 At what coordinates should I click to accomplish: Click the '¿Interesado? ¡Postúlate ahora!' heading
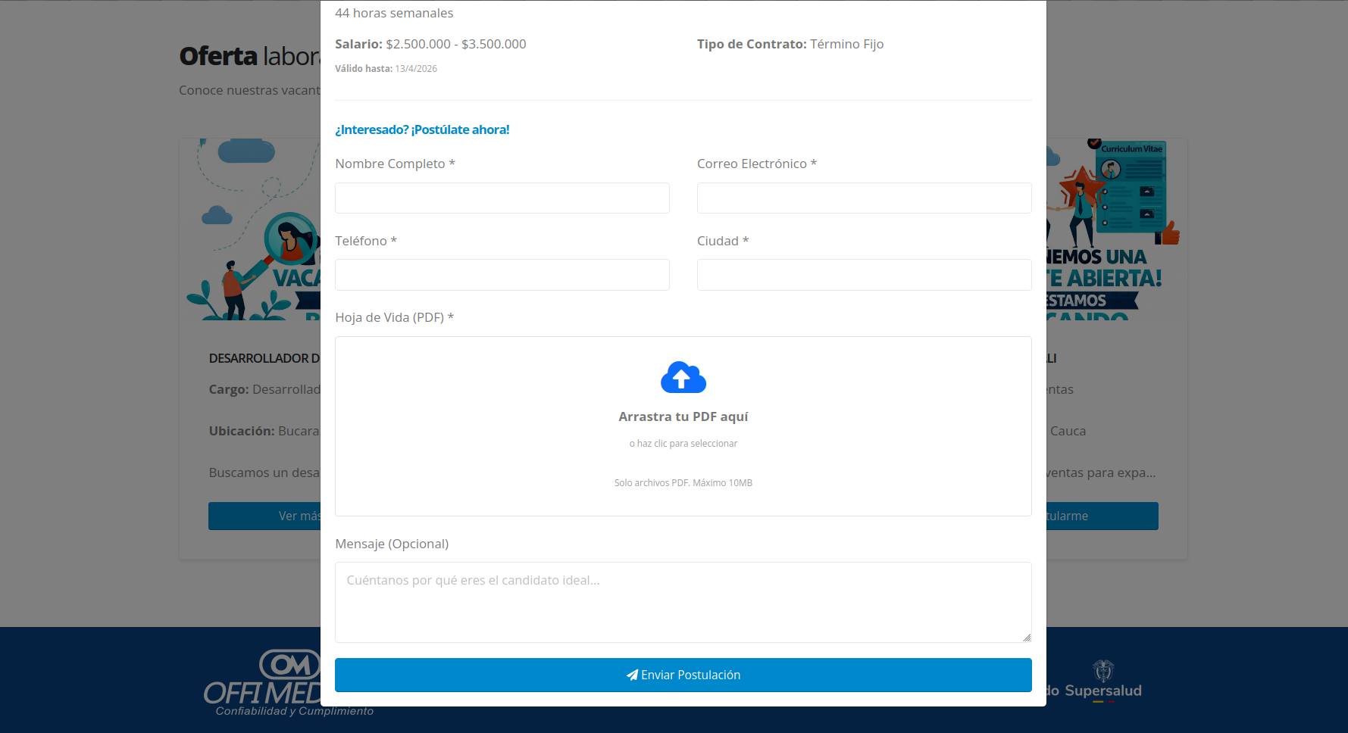point(422,129)
